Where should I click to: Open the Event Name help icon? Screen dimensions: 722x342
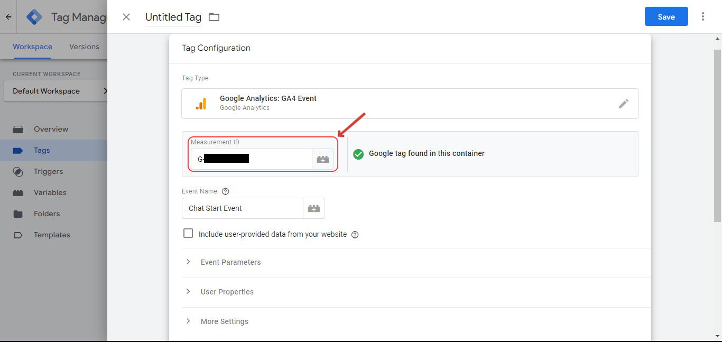point(226,191)
